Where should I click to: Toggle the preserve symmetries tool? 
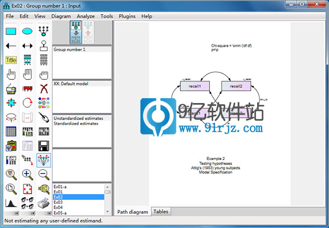click(44, 160)
